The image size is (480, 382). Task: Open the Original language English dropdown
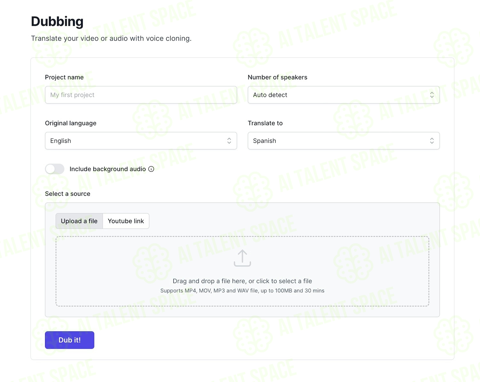(x=141, y=141)
